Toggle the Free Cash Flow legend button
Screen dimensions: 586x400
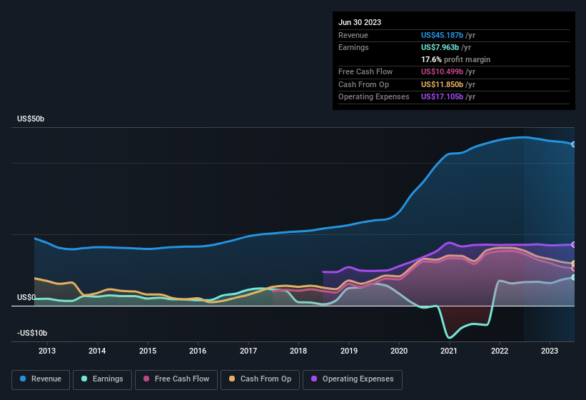click(x=176, y=379)
